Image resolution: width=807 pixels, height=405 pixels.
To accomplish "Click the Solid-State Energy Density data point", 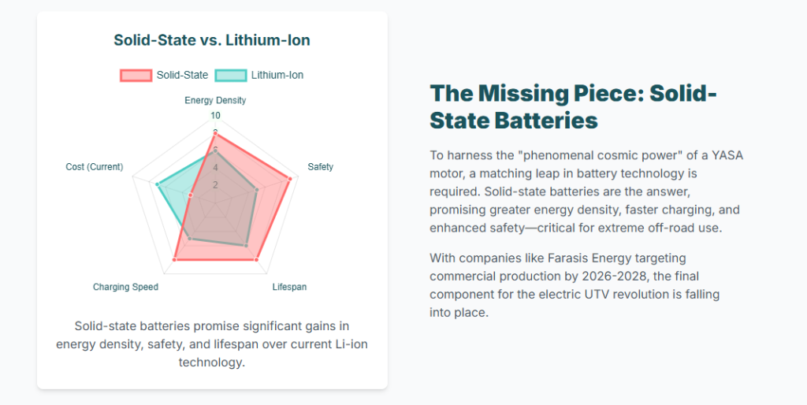I will tap(215, 134).
